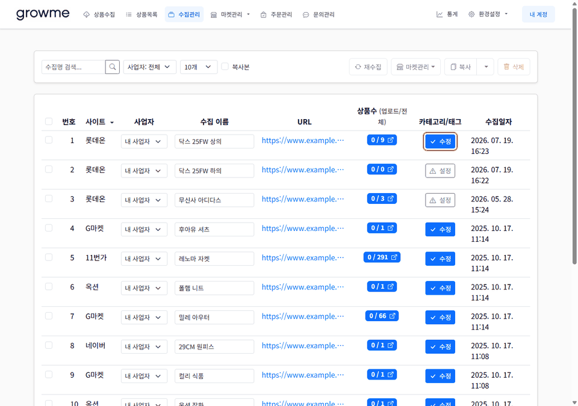This screenshot has width=578, height=406.
Task: Click 레노마 자켓 name field
Action: pyautogui.click(x=214, y=259)
